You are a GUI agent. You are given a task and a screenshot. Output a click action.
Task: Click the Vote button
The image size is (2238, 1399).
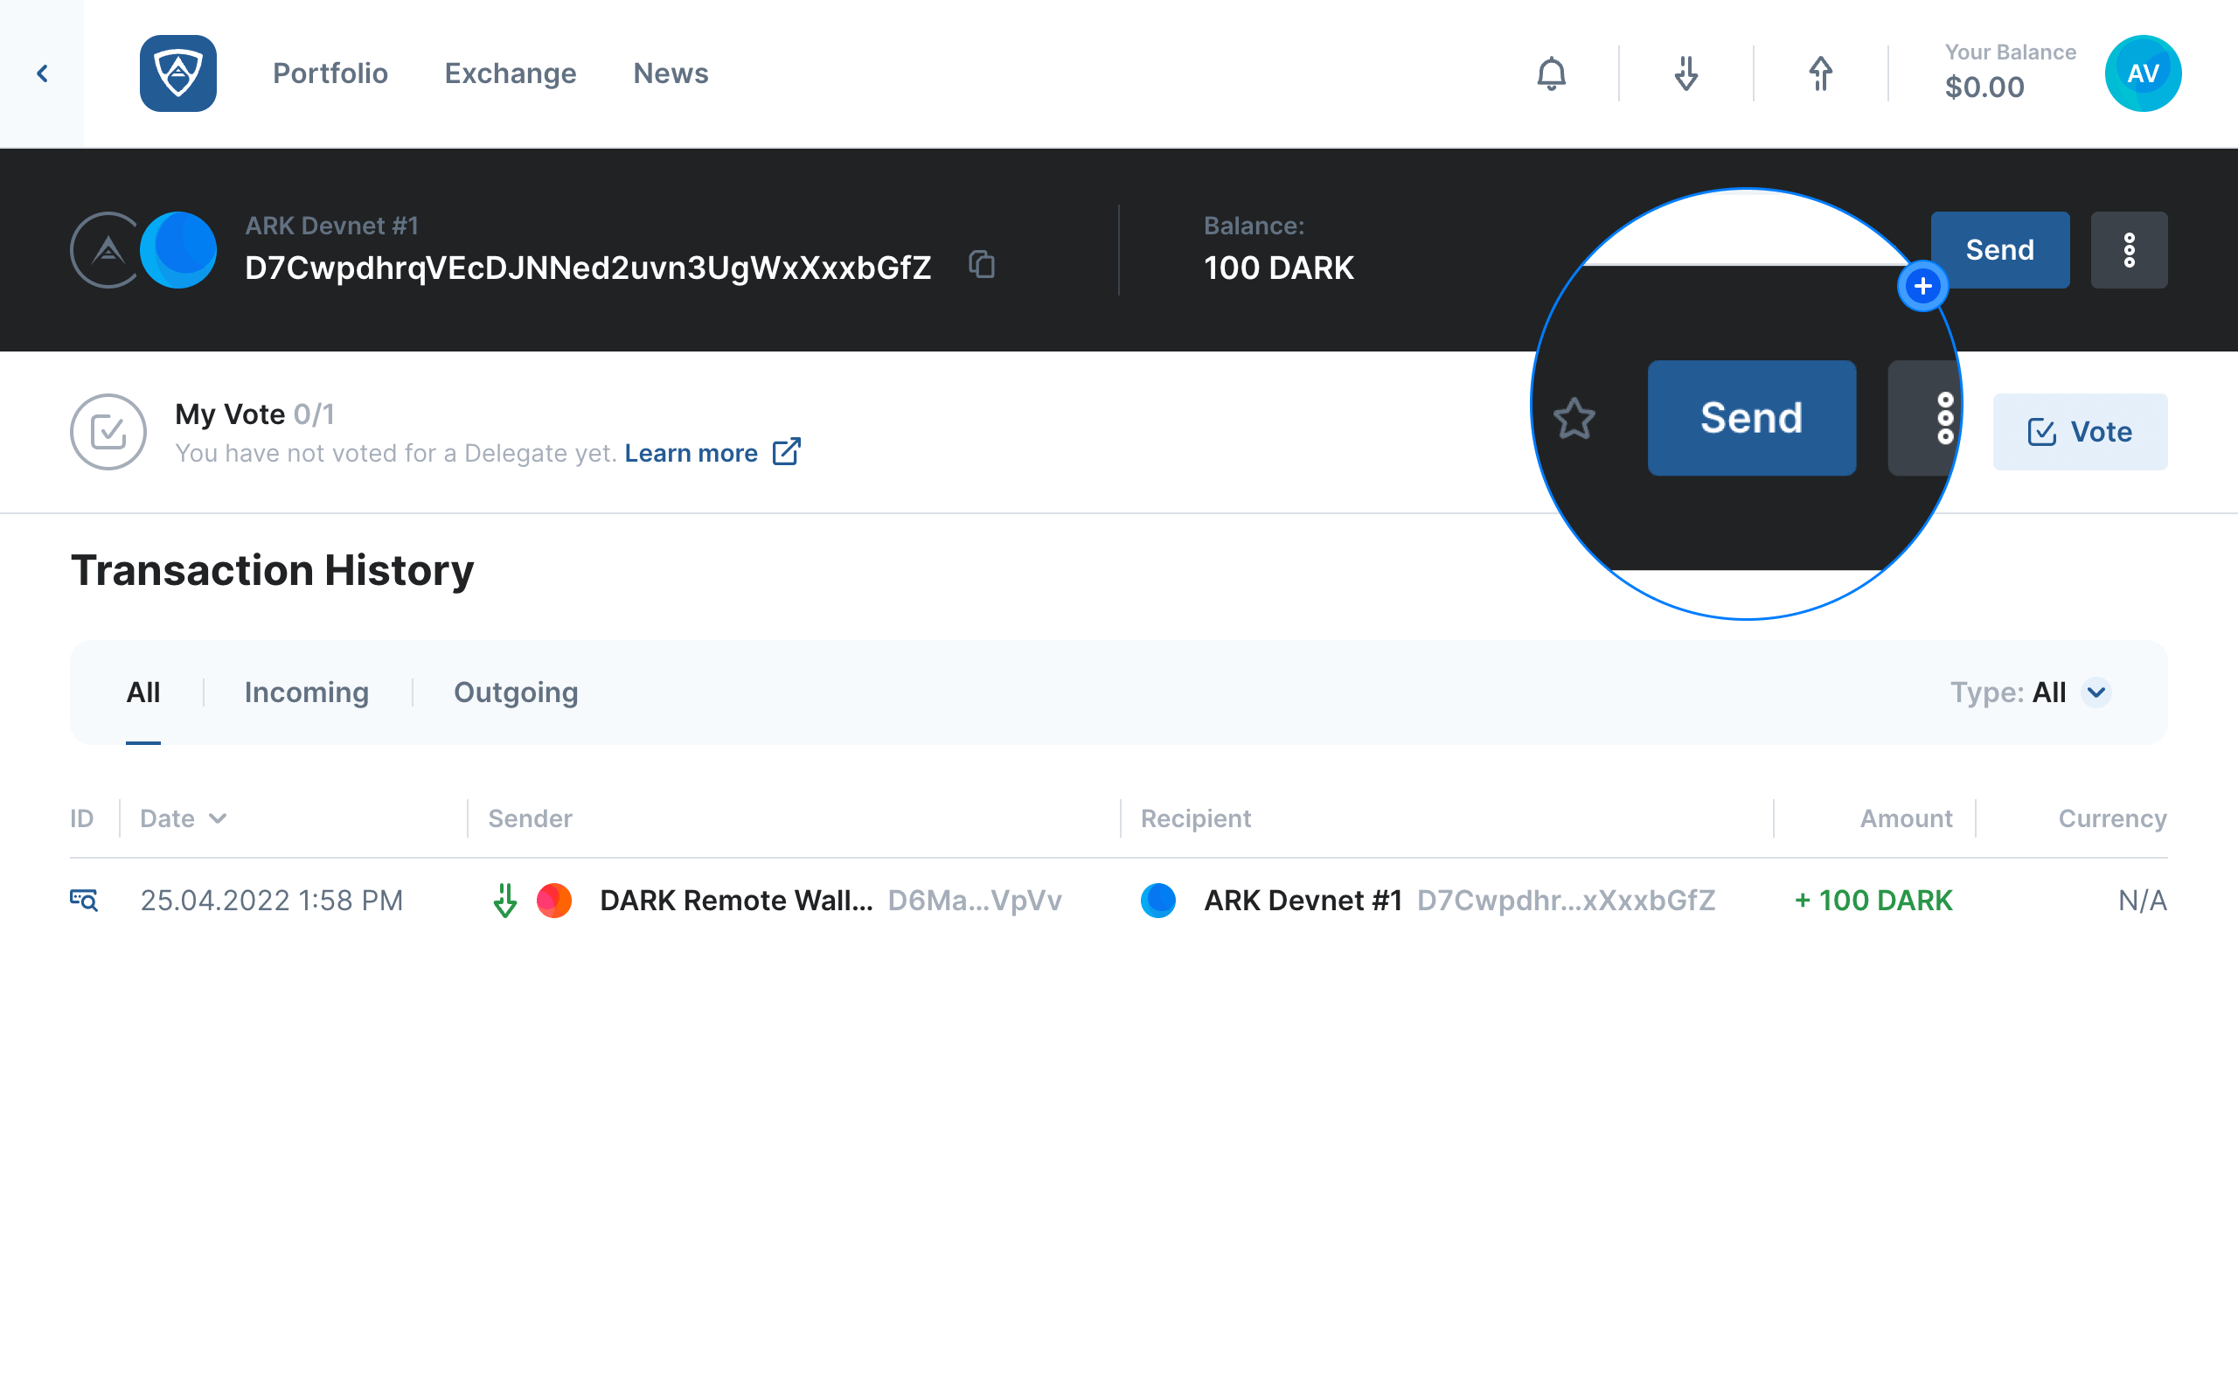tap(2080, 432)
